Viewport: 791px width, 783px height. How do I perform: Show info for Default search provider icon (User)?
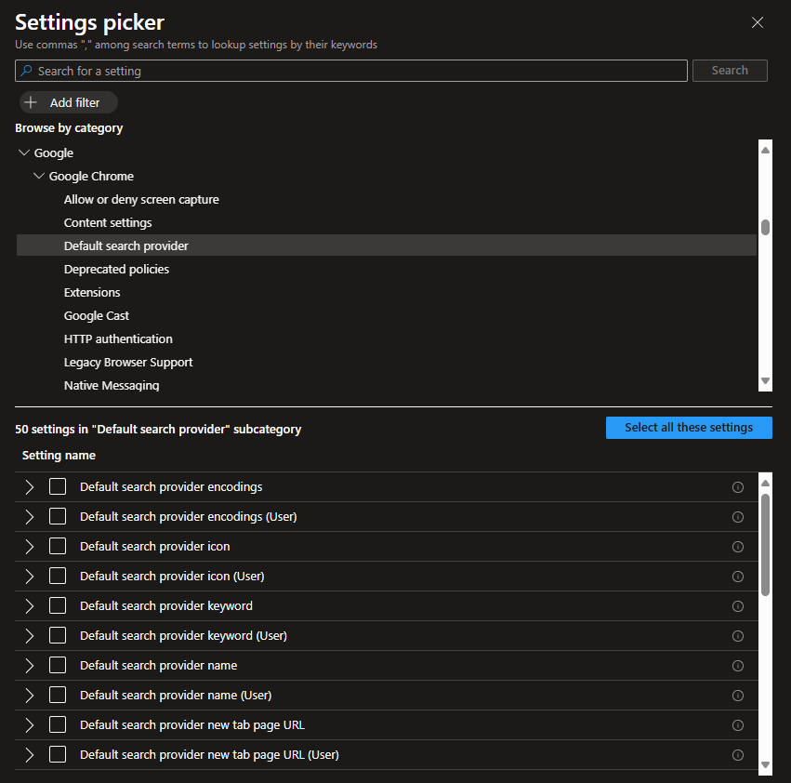pos(737,577)
